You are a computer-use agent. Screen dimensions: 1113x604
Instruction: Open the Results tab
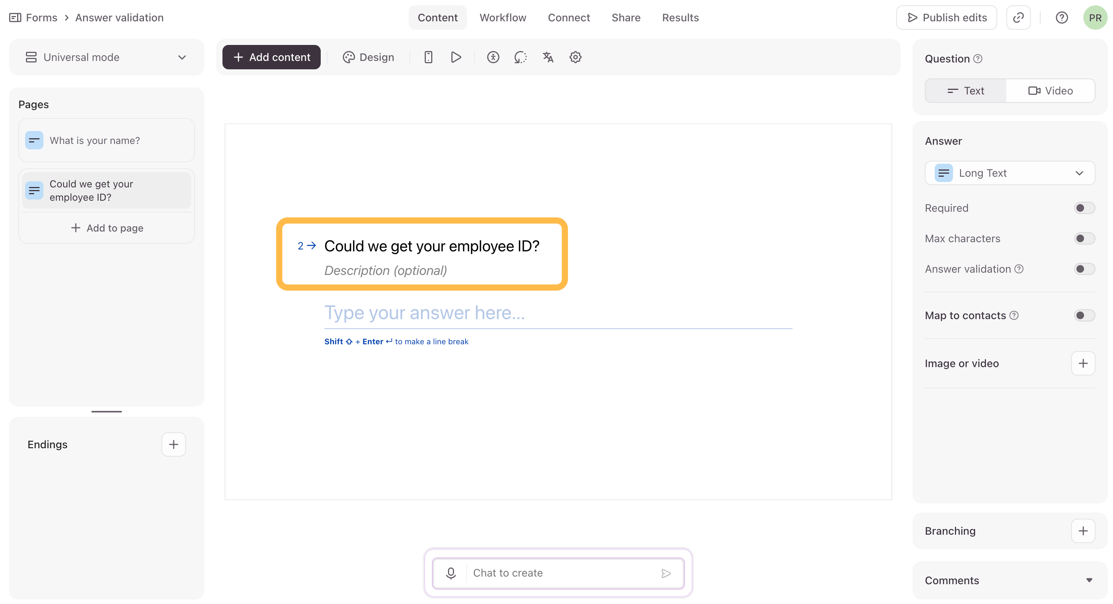coord(680,18)
